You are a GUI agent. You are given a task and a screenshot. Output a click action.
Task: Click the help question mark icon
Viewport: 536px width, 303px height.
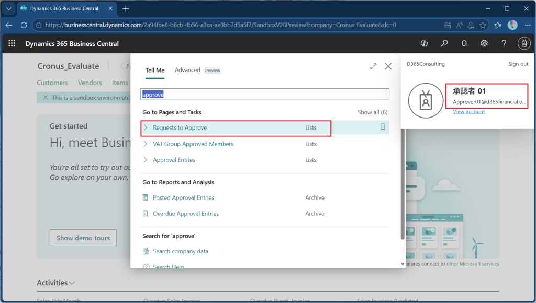click(x=504, y=44)
